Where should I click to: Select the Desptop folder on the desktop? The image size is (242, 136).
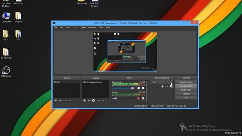coord(19,17)
